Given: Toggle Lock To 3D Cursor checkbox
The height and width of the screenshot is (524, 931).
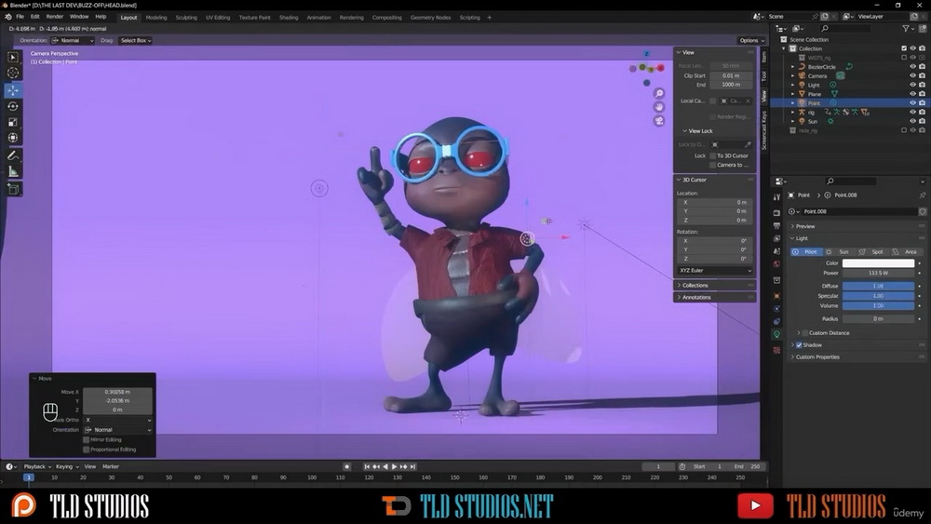Looking at the screenshot, I should [713, 156].
